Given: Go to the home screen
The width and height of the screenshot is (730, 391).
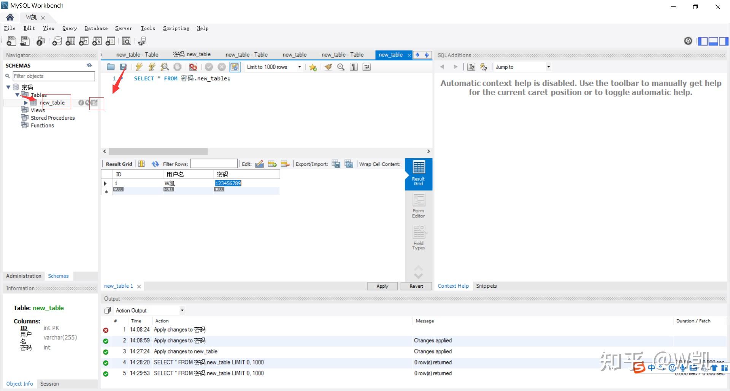Looking at the screenshot, I should [x=10, y=17].
